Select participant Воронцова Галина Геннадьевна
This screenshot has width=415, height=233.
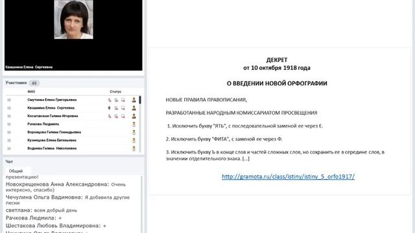[54, 132]
